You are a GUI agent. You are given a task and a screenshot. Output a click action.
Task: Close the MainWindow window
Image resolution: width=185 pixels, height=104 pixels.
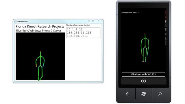pos(98,21)
